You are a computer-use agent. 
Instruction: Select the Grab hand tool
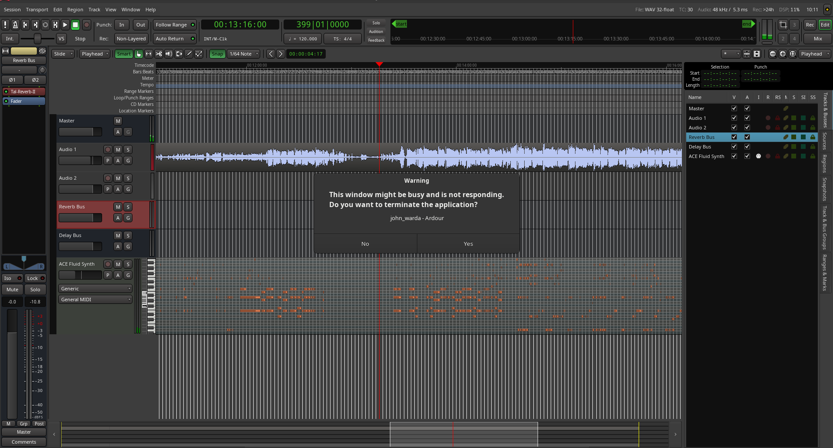click(139, 54)
